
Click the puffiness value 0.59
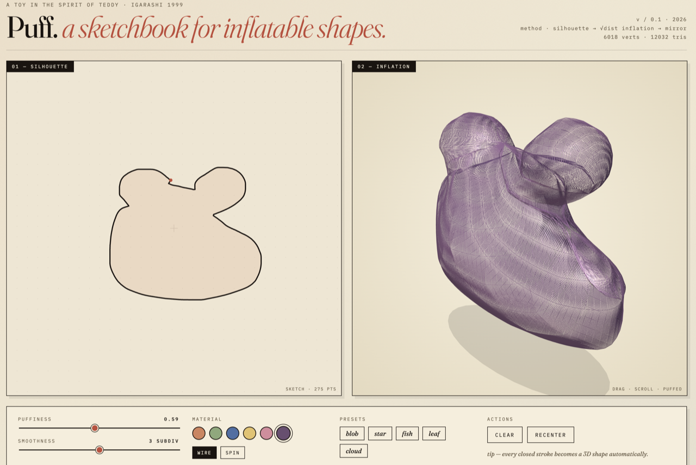(171, 419)
